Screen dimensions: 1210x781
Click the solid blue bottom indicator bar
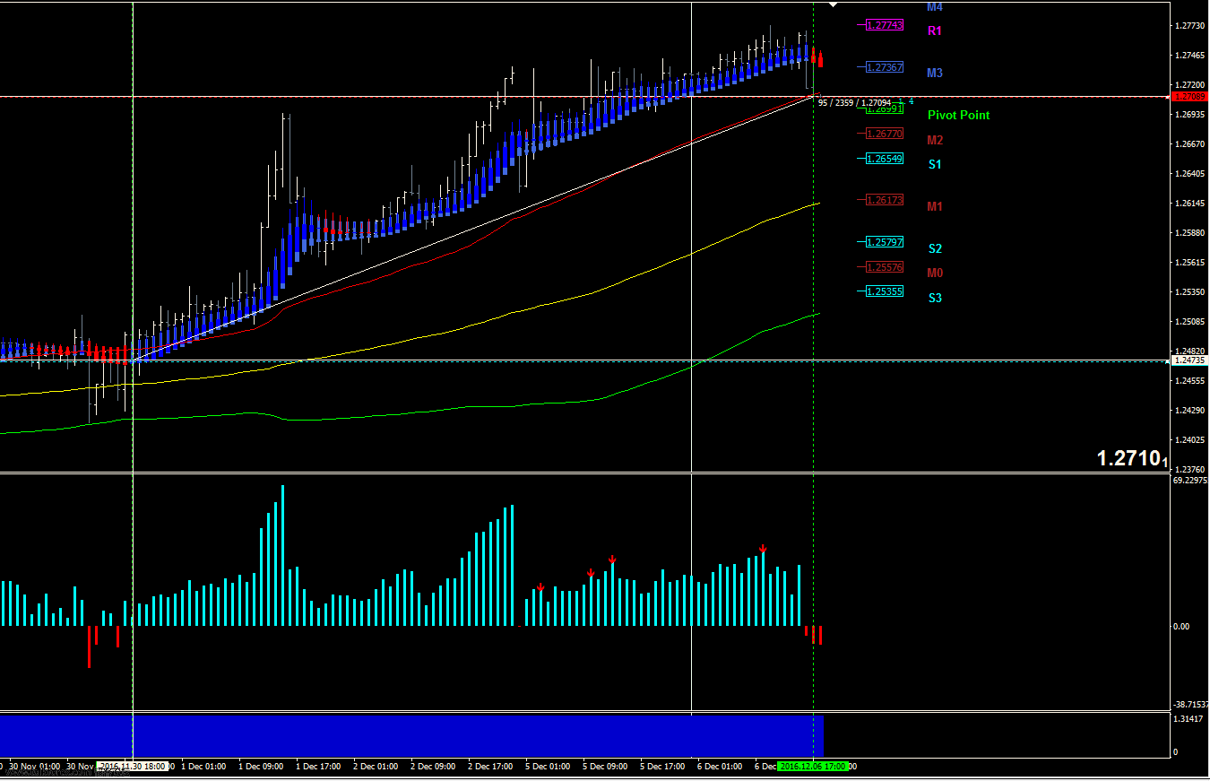411,735
